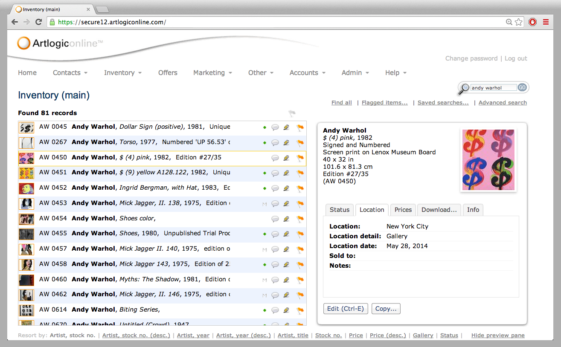Bookmark page with the star icon
The image size is (561, 347).
click(x=518, y=22)
